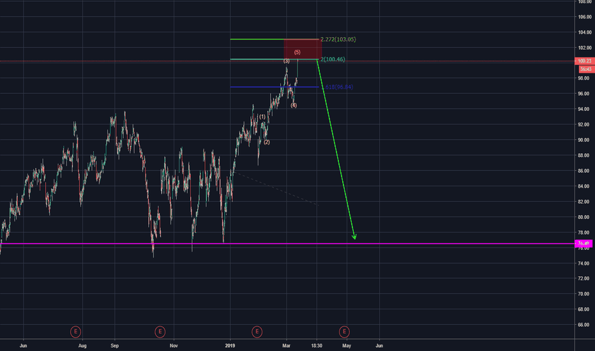Click the .618(96.84) Fibonacci label

pyautogui.click(x=338, y=87)
